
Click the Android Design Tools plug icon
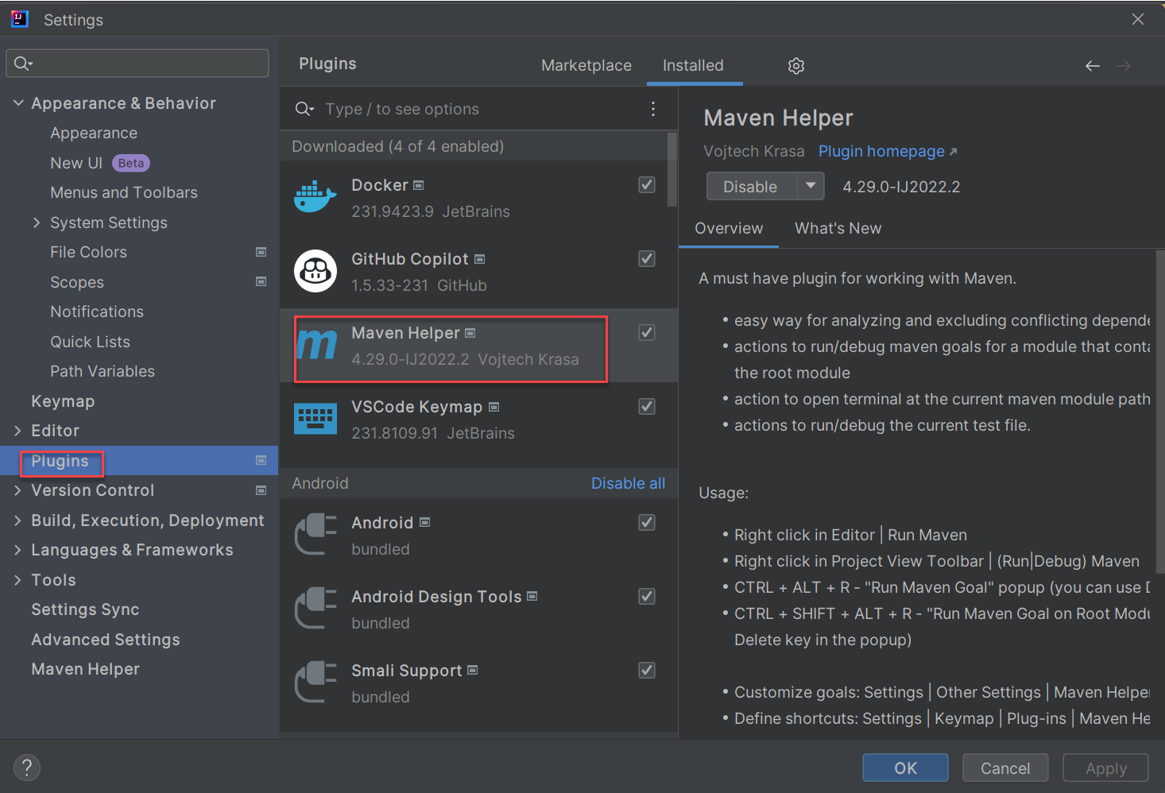315,608
